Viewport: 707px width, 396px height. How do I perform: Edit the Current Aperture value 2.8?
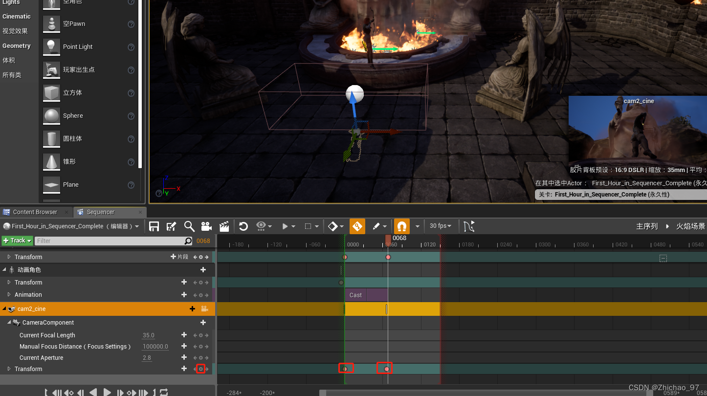tap(147, 357)
